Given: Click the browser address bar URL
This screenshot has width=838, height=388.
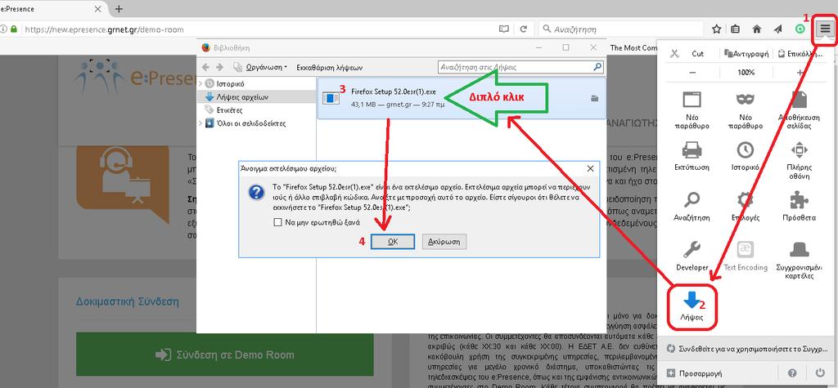Looking at the screenshot, I should pos(104,29).
